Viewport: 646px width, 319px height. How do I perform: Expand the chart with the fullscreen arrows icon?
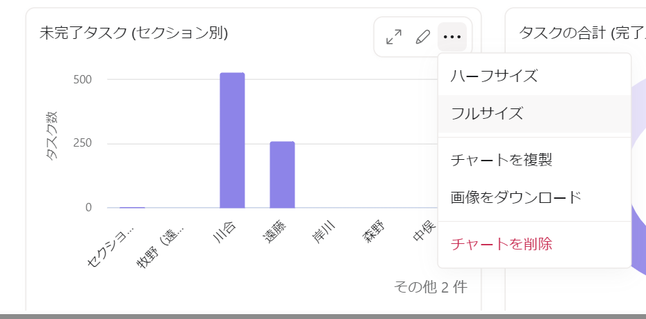(x=393, y=37)
